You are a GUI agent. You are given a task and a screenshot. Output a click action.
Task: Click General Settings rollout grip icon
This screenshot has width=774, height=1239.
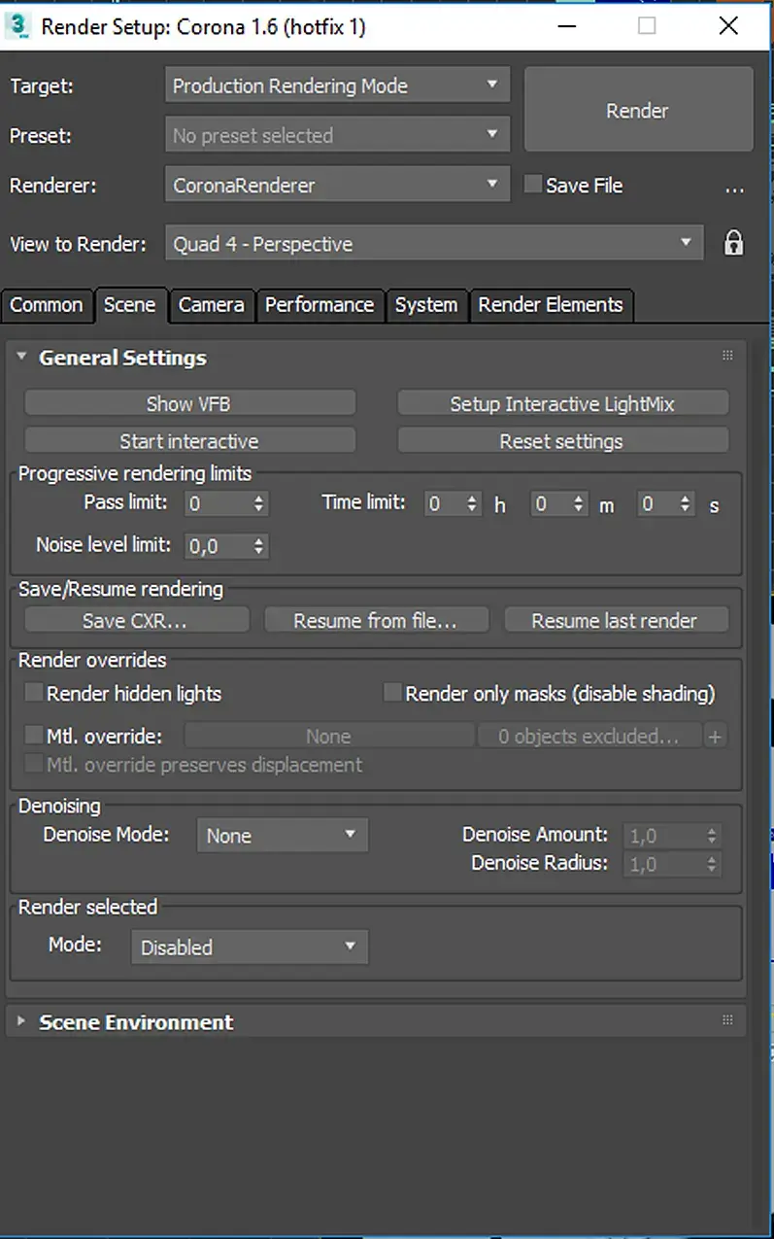coord(727,357)
